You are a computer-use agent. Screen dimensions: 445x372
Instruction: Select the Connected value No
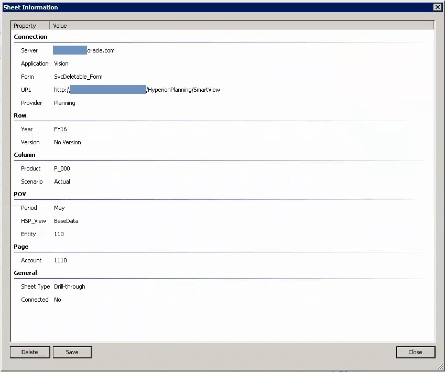pos(57,300)
